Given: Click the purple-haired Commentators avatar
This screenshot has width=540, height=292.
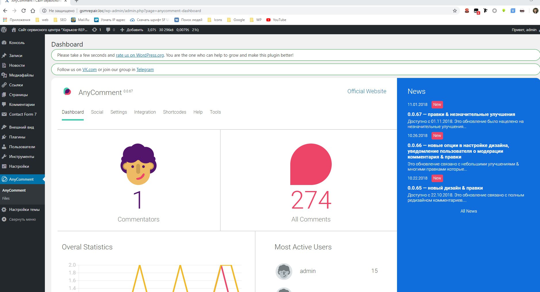Looking at the screenshot, I should point(138,164).
